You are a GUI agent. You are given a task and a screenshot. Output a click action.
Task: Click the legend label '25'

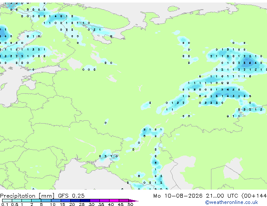(82, 204)
